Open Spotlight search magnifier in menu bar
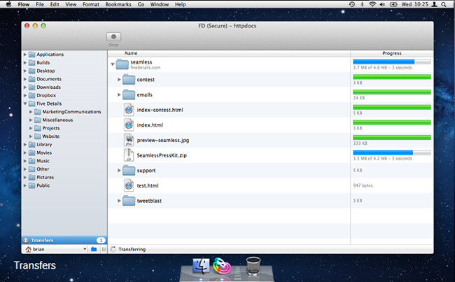This screenshot has width=455, height=282. 443,4
